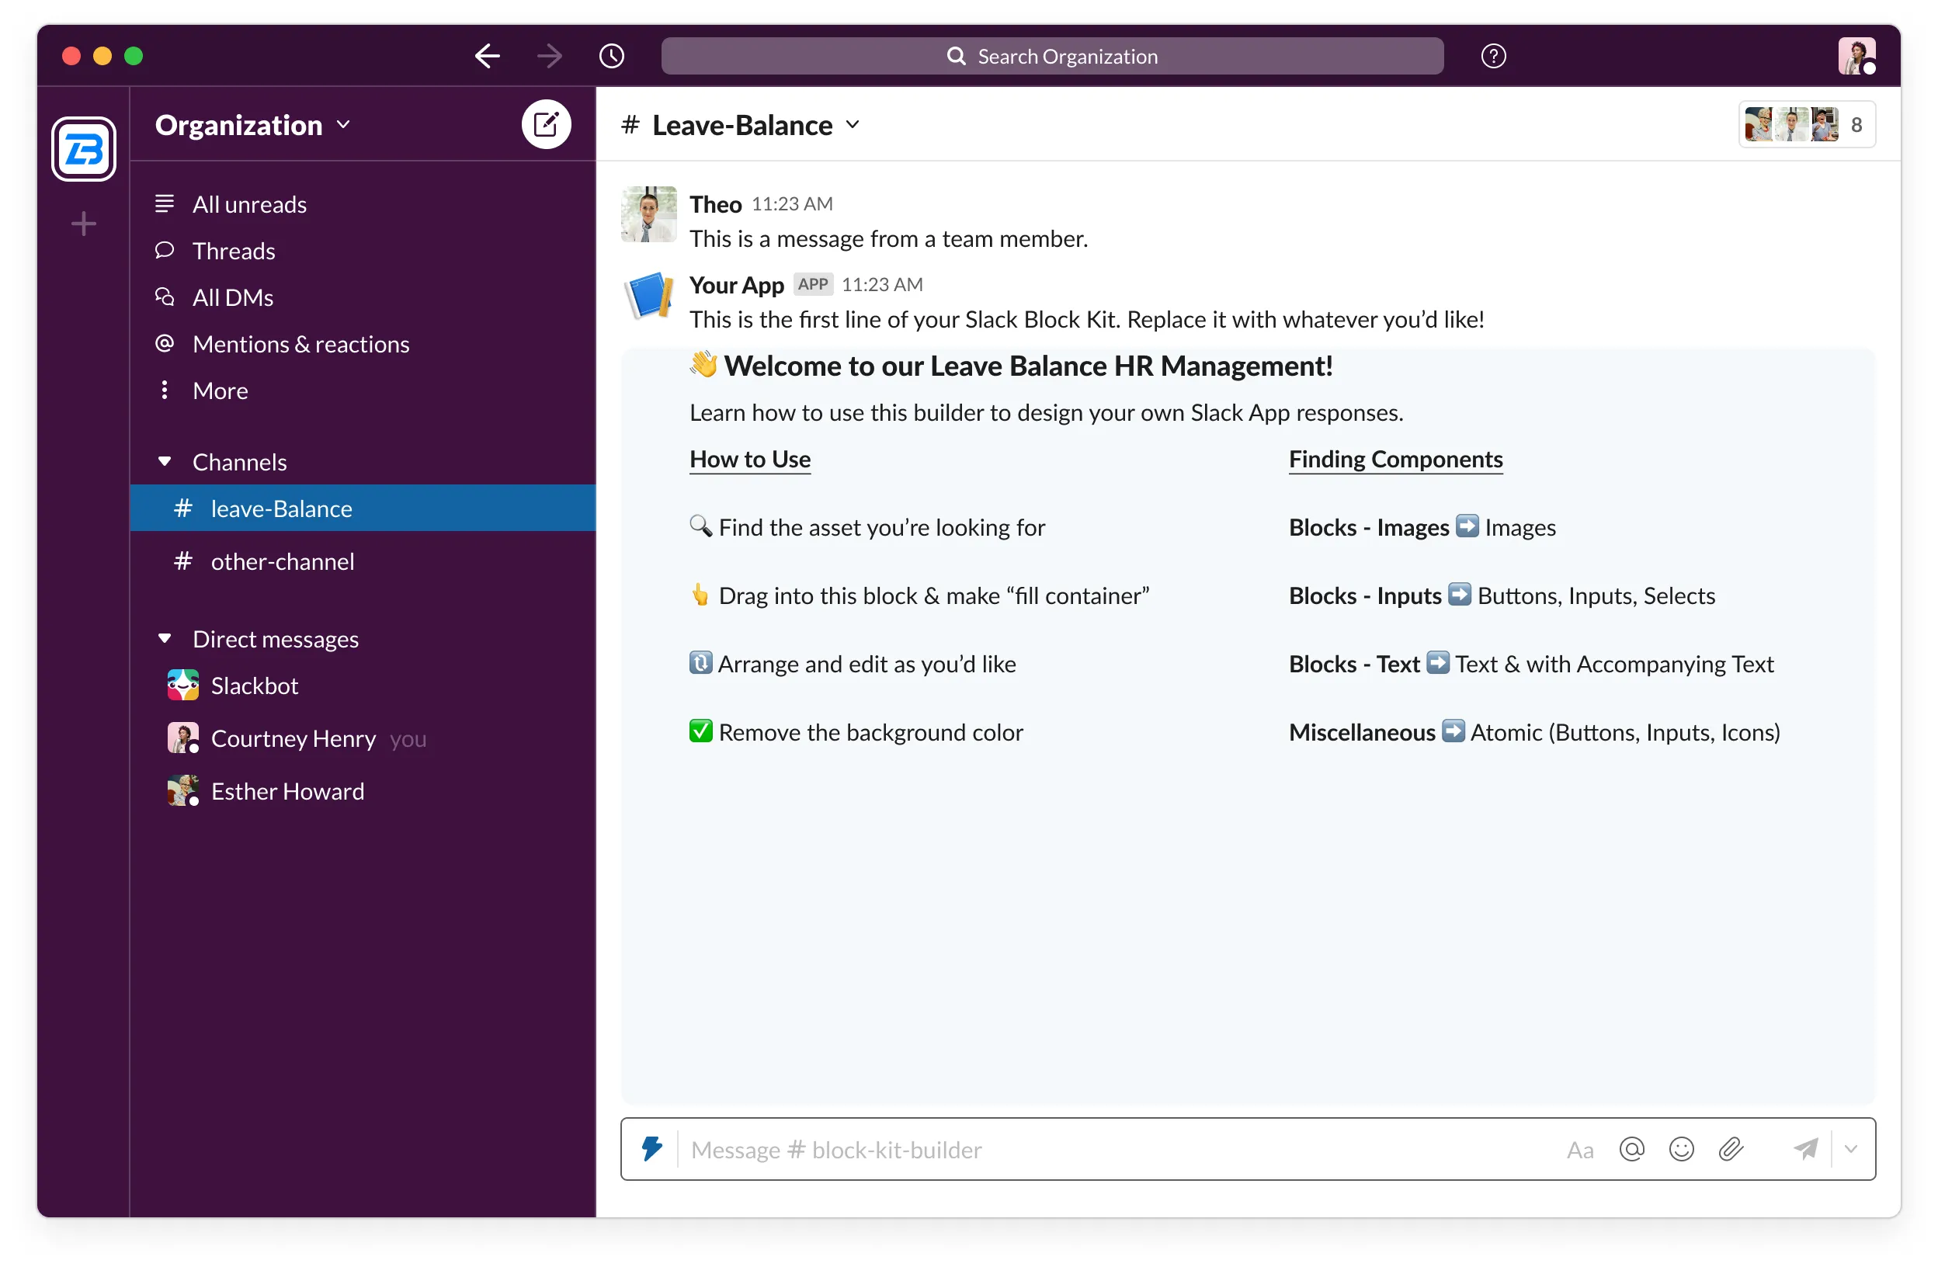The height and width of the screenshot is (1267, 1938).
Task: Click the message input text field
Action: point(1111,1147)
